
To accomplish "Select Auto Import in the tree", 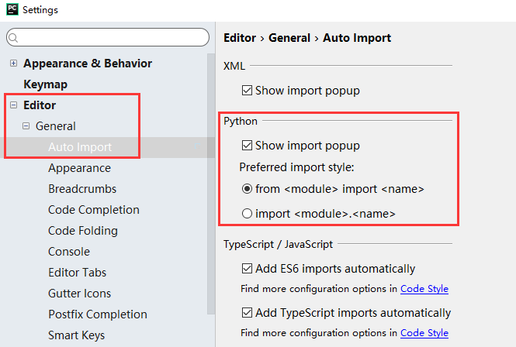I will [79, 147].
